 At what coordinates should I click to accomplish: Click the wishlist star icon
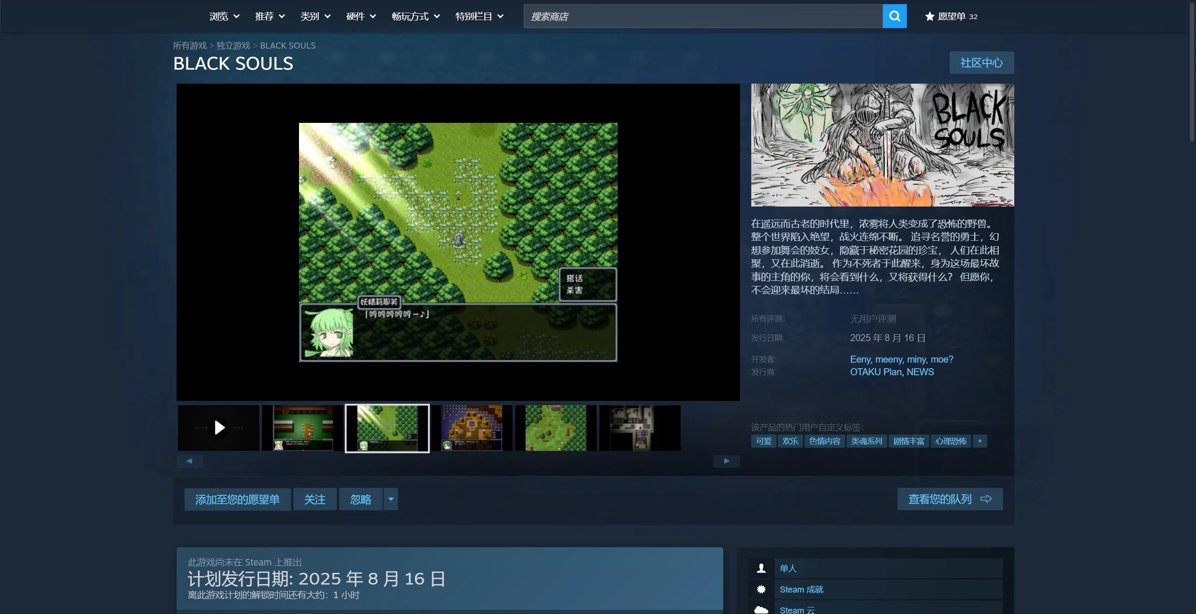point(930,16)
